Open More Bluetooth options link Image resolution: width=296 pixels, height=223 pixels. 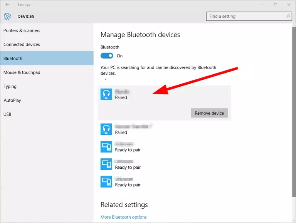click(x=123, y=217)
